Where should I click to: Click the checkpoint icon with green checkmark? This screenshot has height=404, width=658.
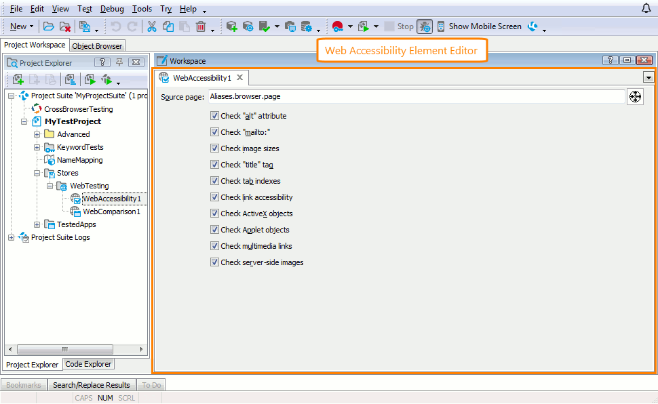[265, 26]
